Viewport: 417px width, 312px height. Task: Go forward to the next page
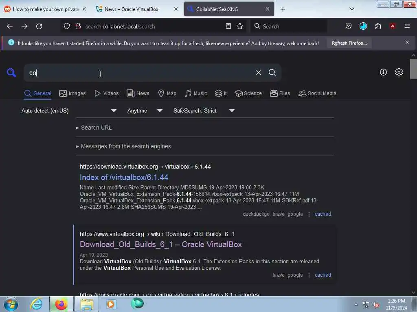click(24, 26)
